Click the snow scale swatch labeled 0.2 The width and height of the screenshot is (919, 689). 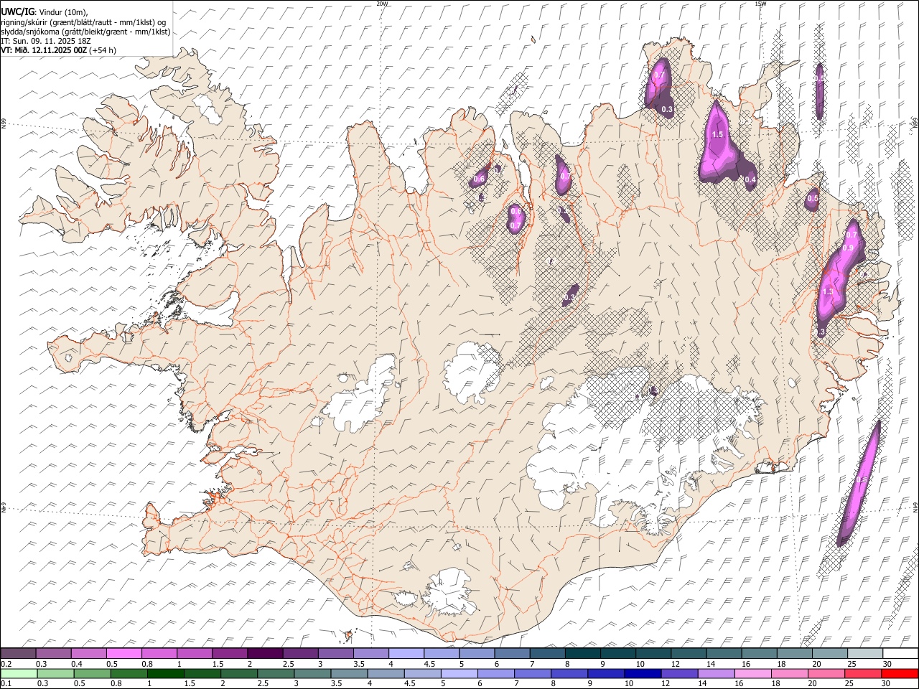(19, 654)
